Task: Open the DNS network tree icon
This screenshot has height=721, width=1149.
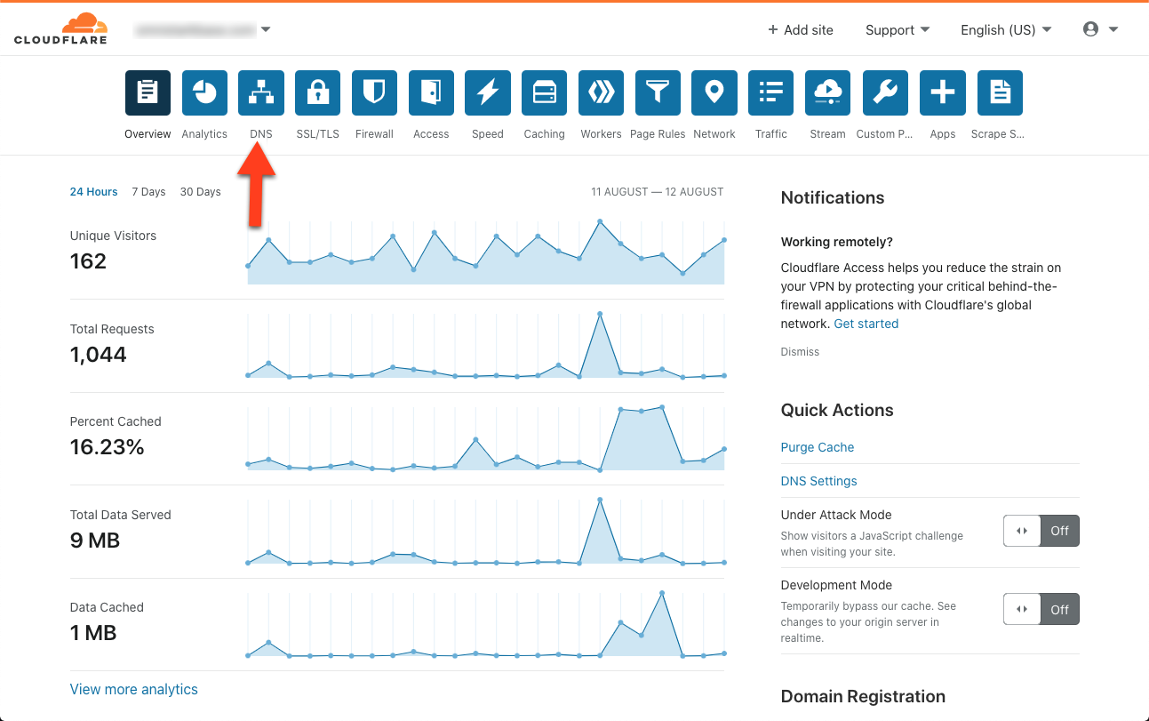Action: [x=261, y=93]
